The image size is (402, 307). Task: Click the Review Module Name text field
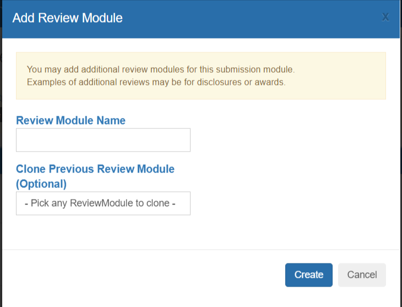click(103, 140)
